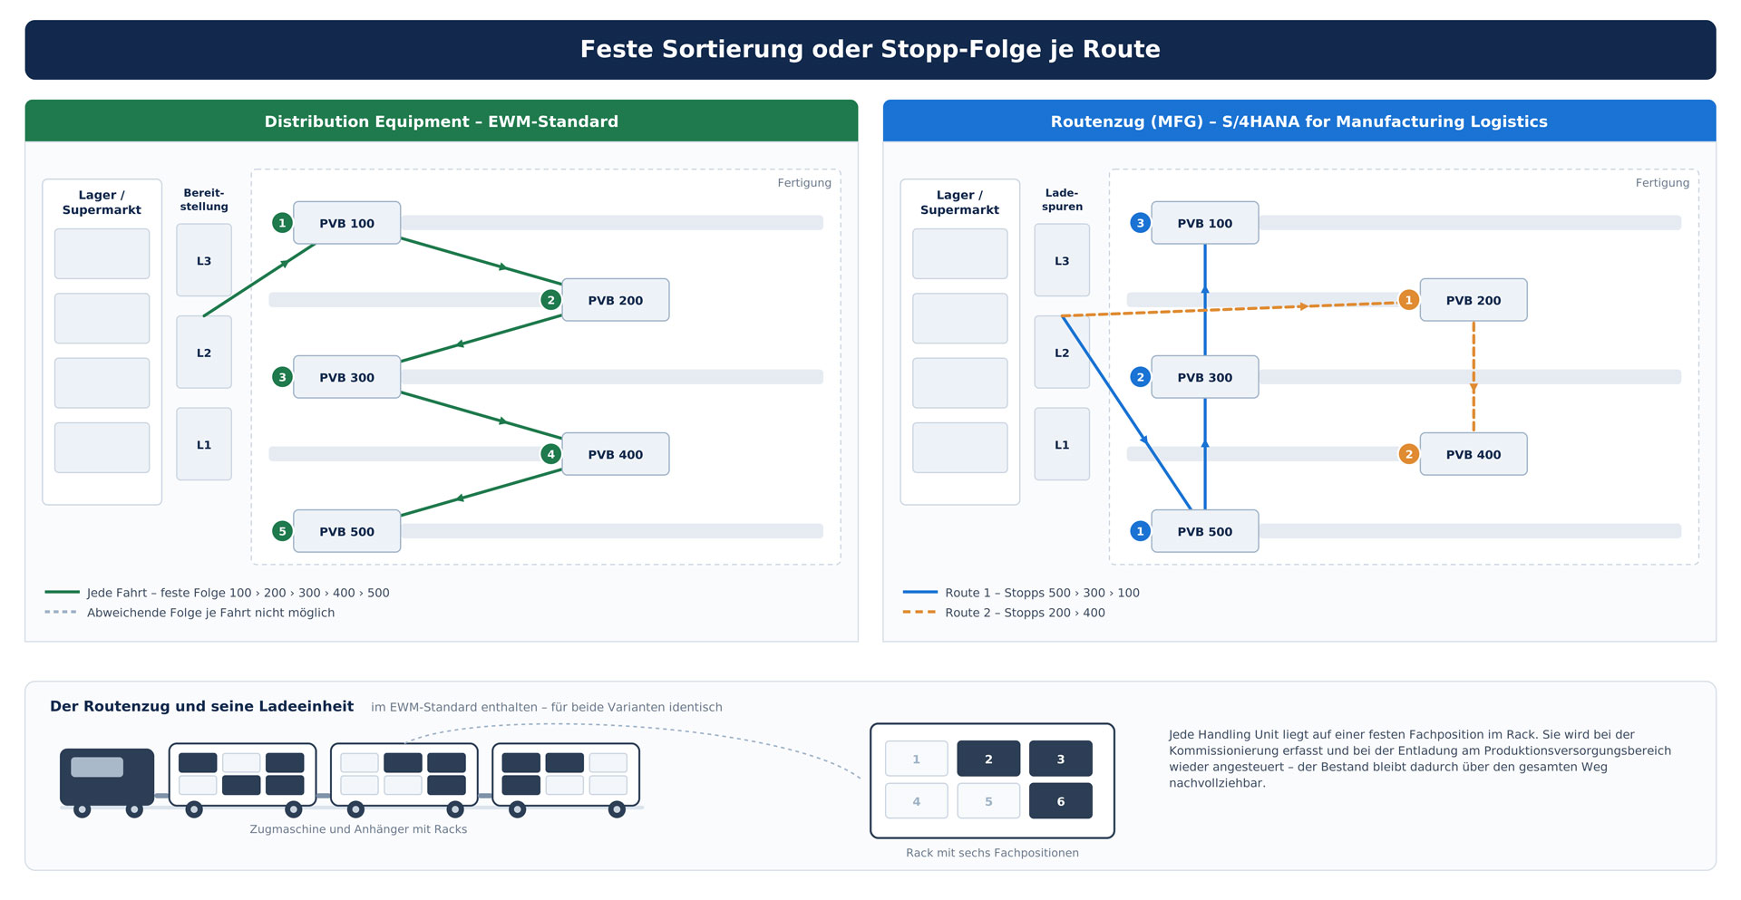Select PVB 400 box in Routenzug panel
This screenshot has width=1741, height=900.
1473,454
